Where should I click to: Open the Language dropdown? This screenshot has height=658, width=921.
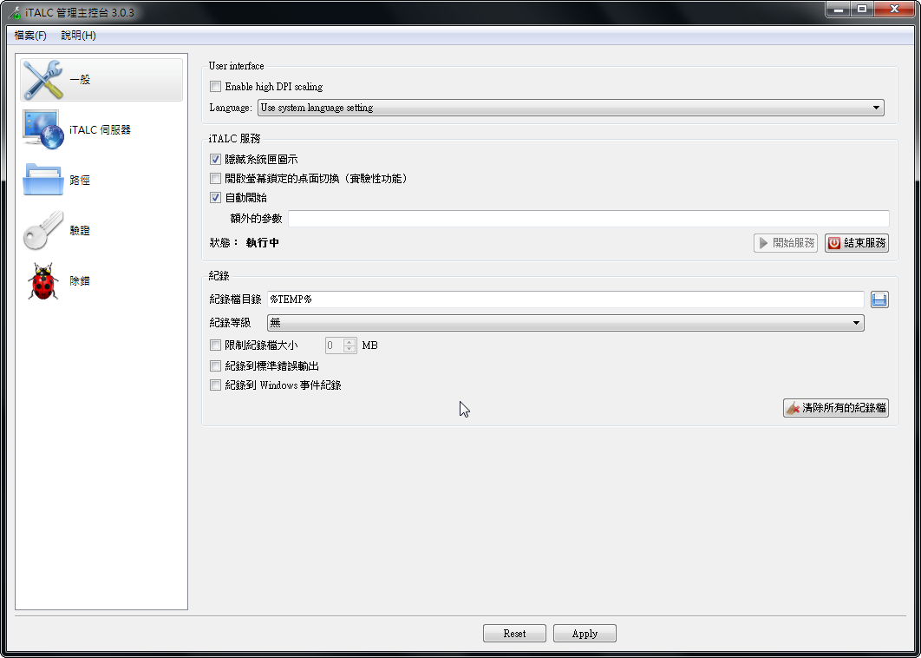pos(571,108)
